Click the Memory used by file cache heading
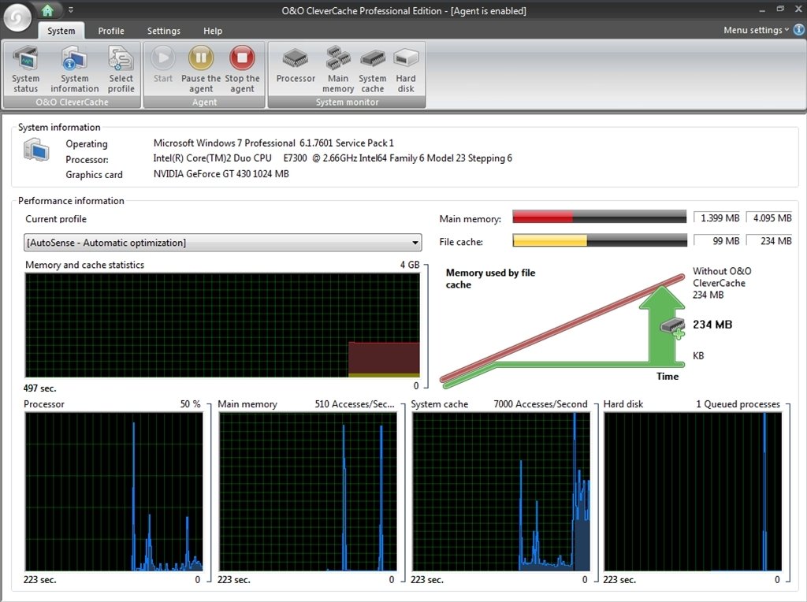The width and height of the screenshot is (807, 602). point(490,278)
